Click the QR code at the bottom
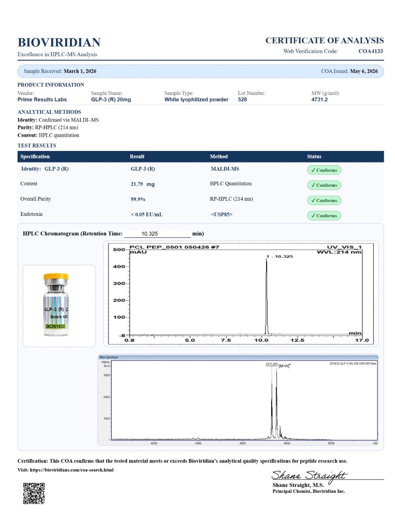Screen dimensions: 395x518 click(34, 493)
